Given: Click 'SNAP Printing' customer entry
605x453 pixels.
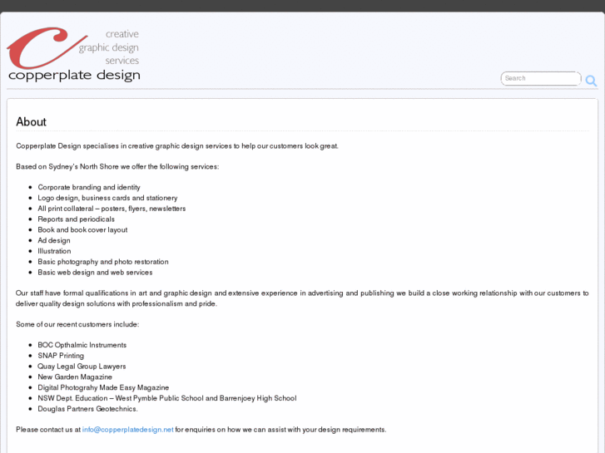Looking at the screenshot, I should [x=61, y=356].
